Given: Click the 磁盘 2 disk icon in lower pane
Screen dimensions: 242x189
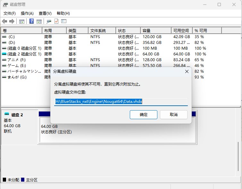Looking at the screenshot, I should [x=7, y=114].
